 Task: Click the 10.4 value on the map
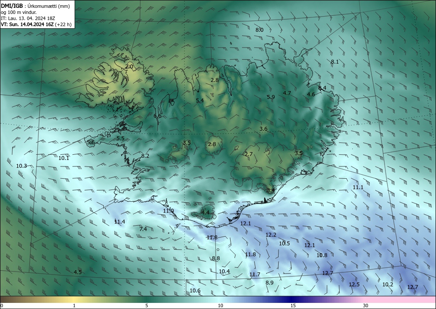pos(224,271)
